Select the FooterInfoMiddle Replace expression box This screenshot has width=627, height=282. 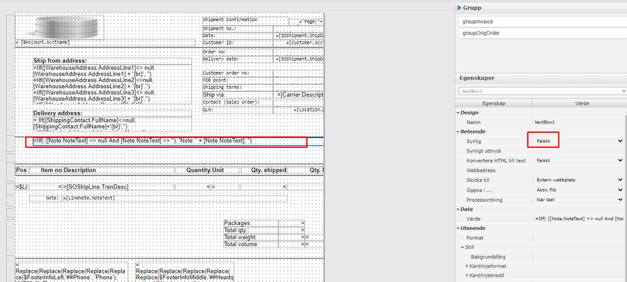point(185,271)
